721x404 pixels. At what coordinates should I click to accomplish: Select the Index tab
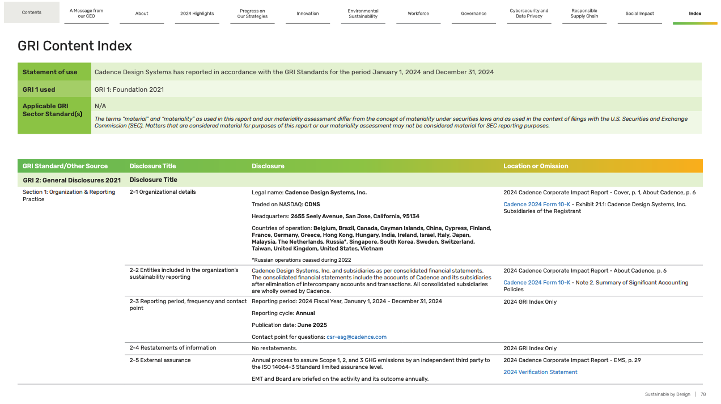pyautogui.click(x=695, y=13)
